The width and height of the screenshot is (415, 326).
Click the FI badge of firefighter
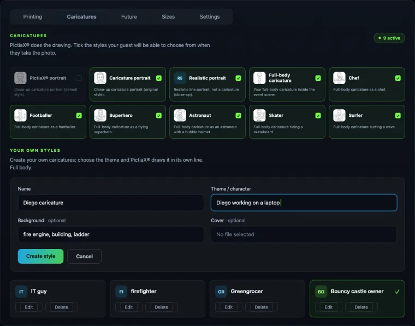pyautogui.click(x=121, y=292)
